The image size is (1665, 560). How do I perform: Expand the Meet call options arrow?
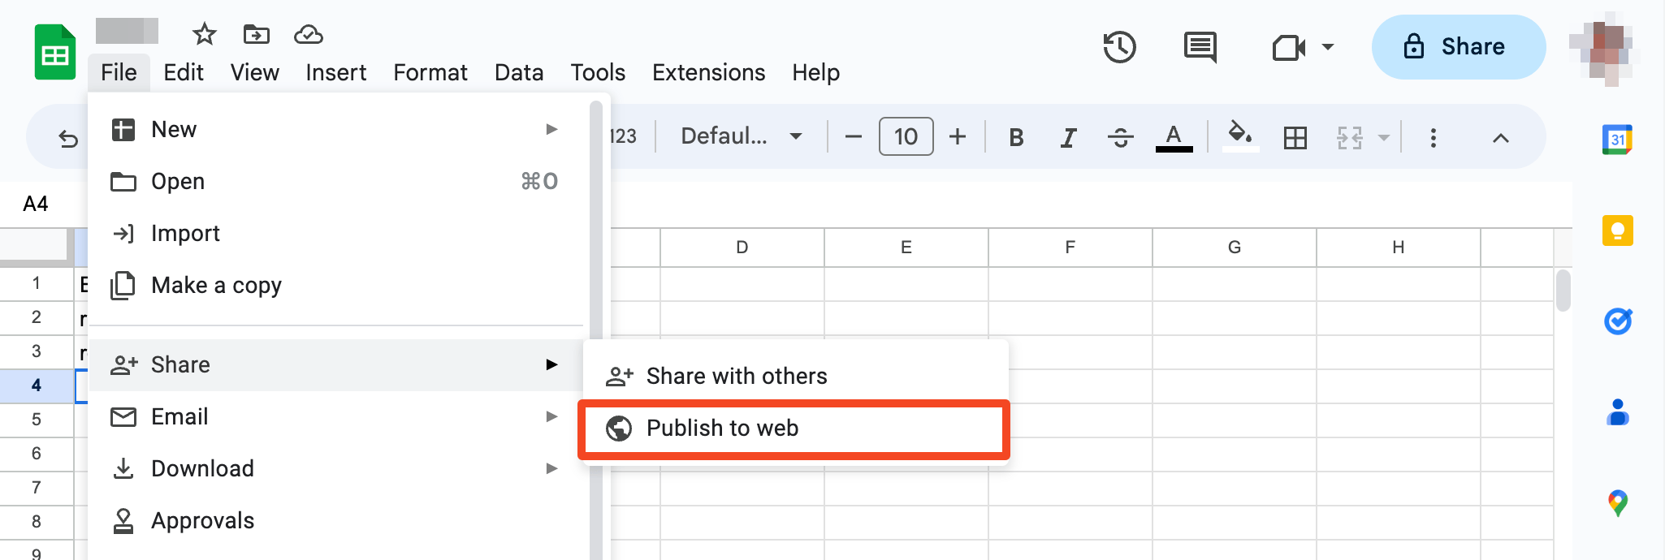[1328, 47]
